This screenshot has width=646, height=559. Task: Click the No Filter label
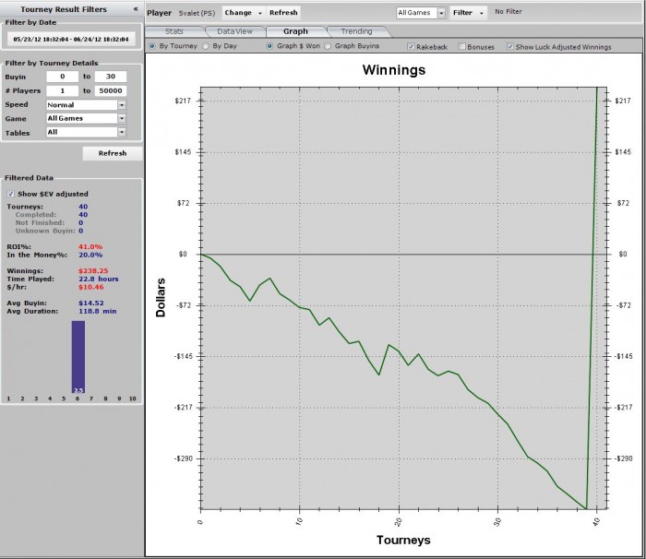(508, 12)
